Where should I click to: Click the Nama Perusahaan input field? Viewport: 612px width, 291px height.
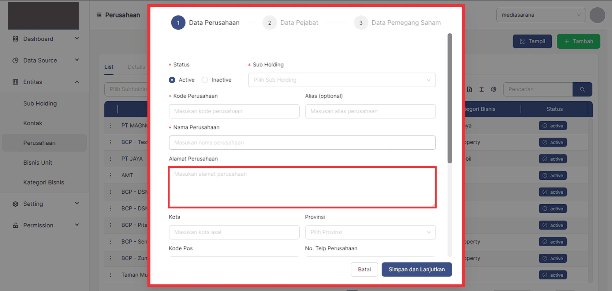[302, 143]
